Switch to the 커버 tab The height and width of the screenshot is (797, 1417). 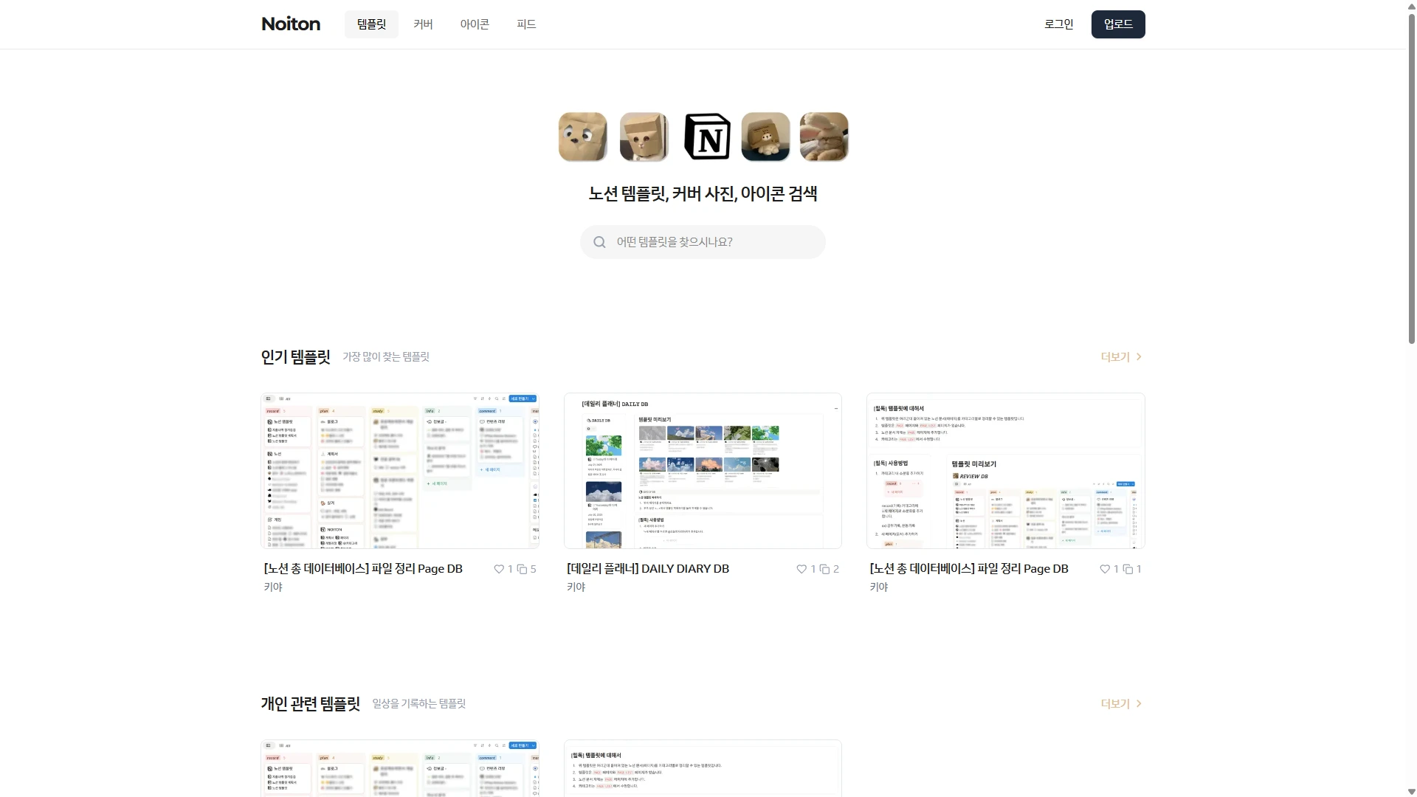pyautogui.click(x=423, y=24)
